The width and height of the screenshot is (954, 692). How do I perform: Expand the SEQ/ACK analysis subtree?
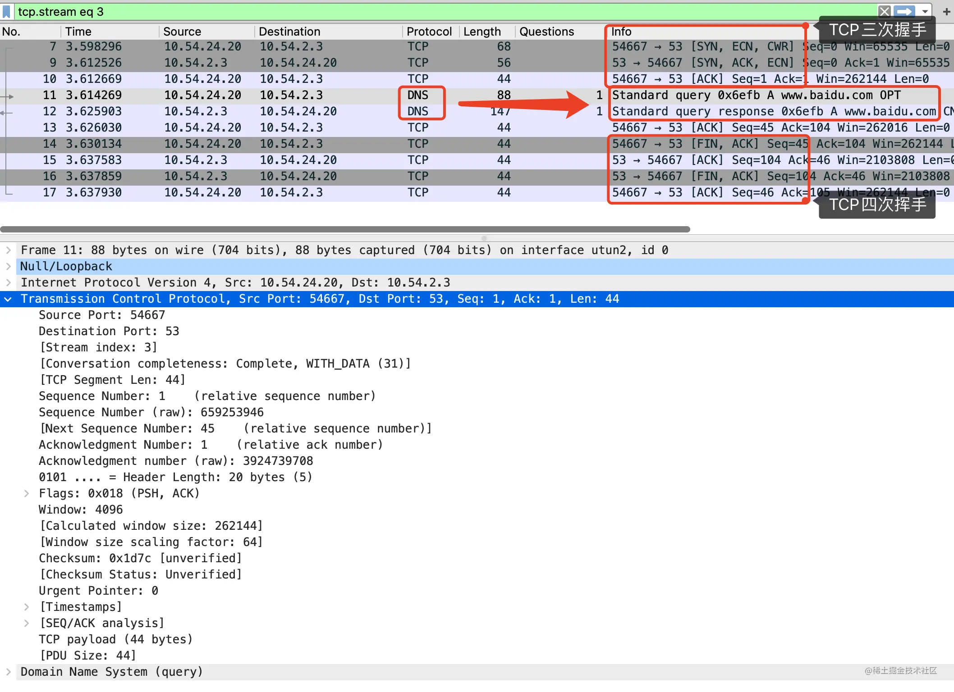pos(27,623)
